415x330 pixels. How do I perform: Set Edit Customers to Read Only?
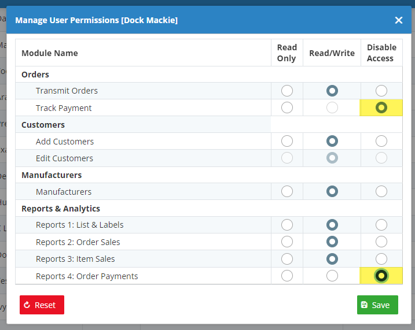pyautogui.click(x=287, y=158)
